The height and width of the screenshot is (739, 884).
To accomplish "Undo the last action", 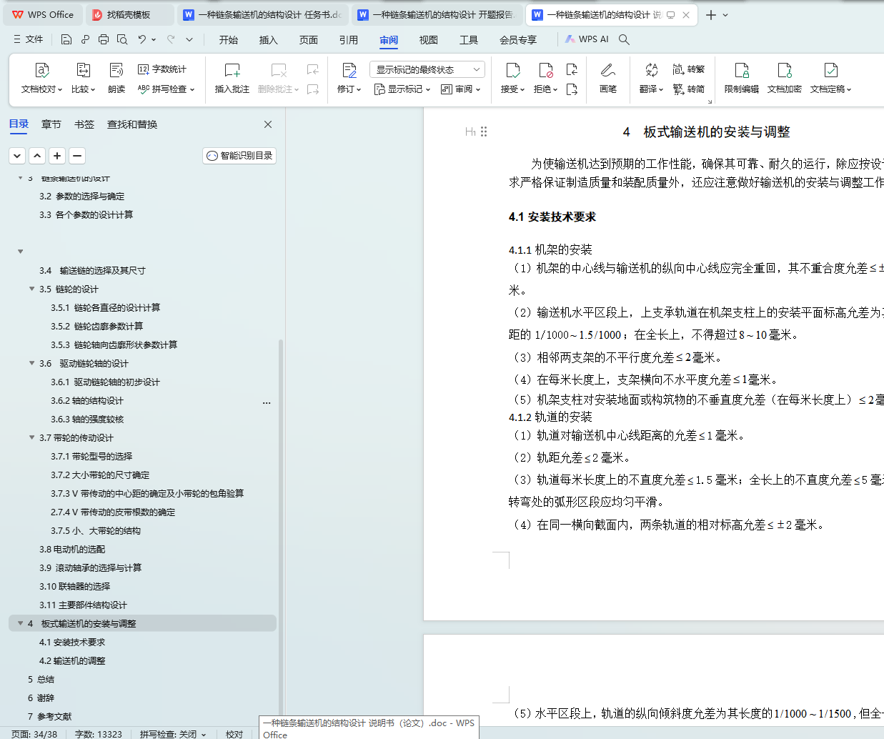I will (x=142, y=39).
